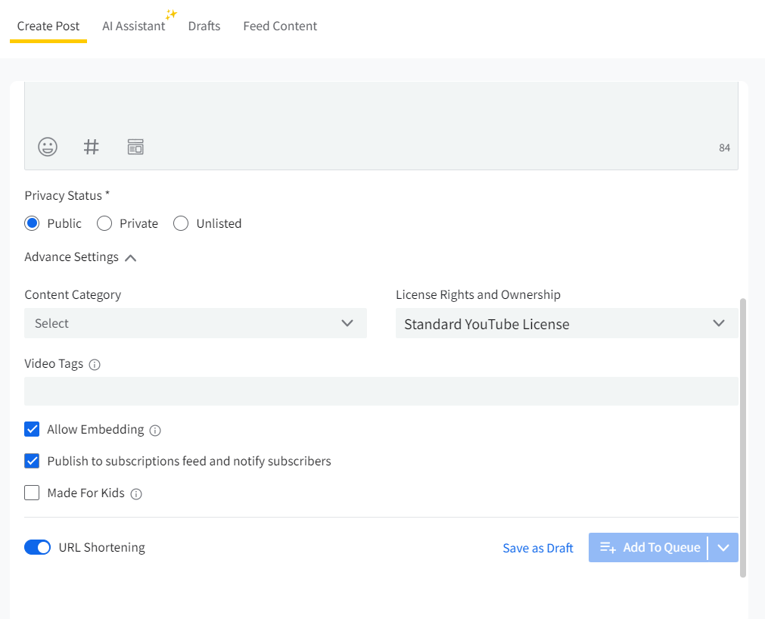Select the Private privacy option
This screenshot has width=765, height=619.
[105, 223]
